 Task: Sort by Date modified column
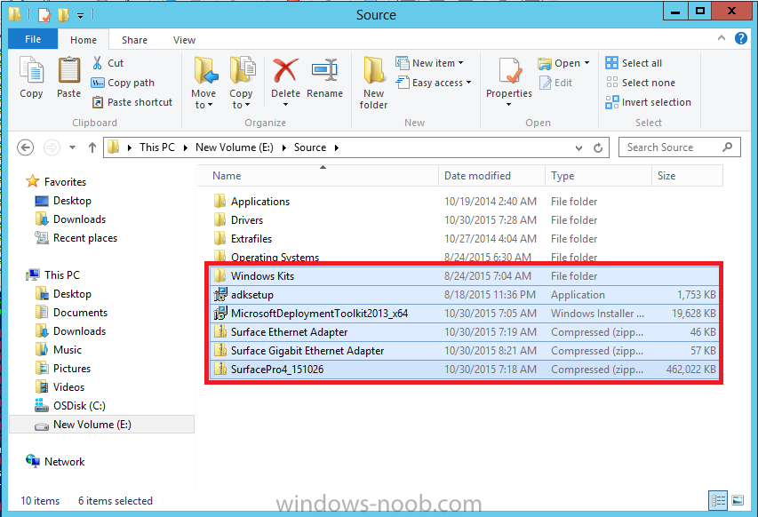pyautogui.click(x=491, y=175)
